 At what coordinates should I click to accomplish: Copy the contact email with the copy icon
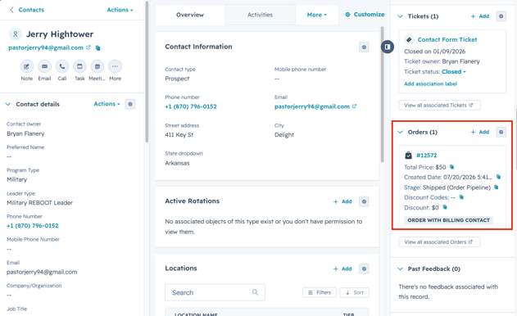98,48
